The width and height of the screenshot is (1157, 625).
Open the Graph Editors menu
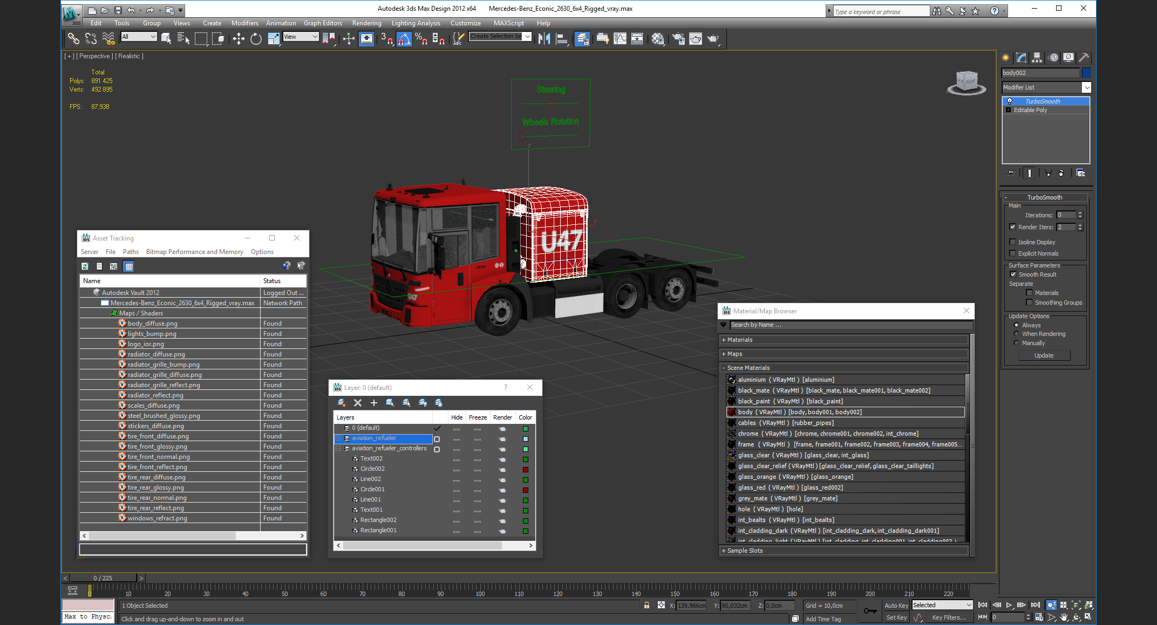[x=323, y=23]
